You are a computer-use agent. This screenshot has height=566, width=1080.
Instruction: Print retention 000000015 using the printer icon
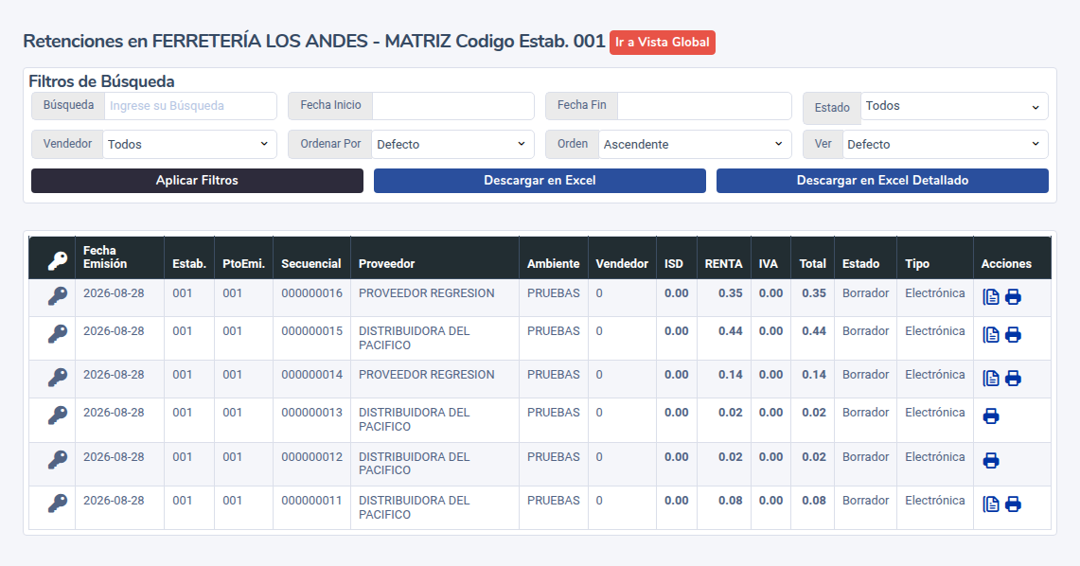click(1013, 335)
